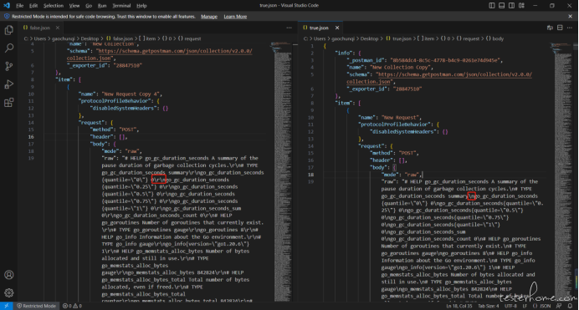Expand the gaochunqi breadcrumb in left editor

63,38
